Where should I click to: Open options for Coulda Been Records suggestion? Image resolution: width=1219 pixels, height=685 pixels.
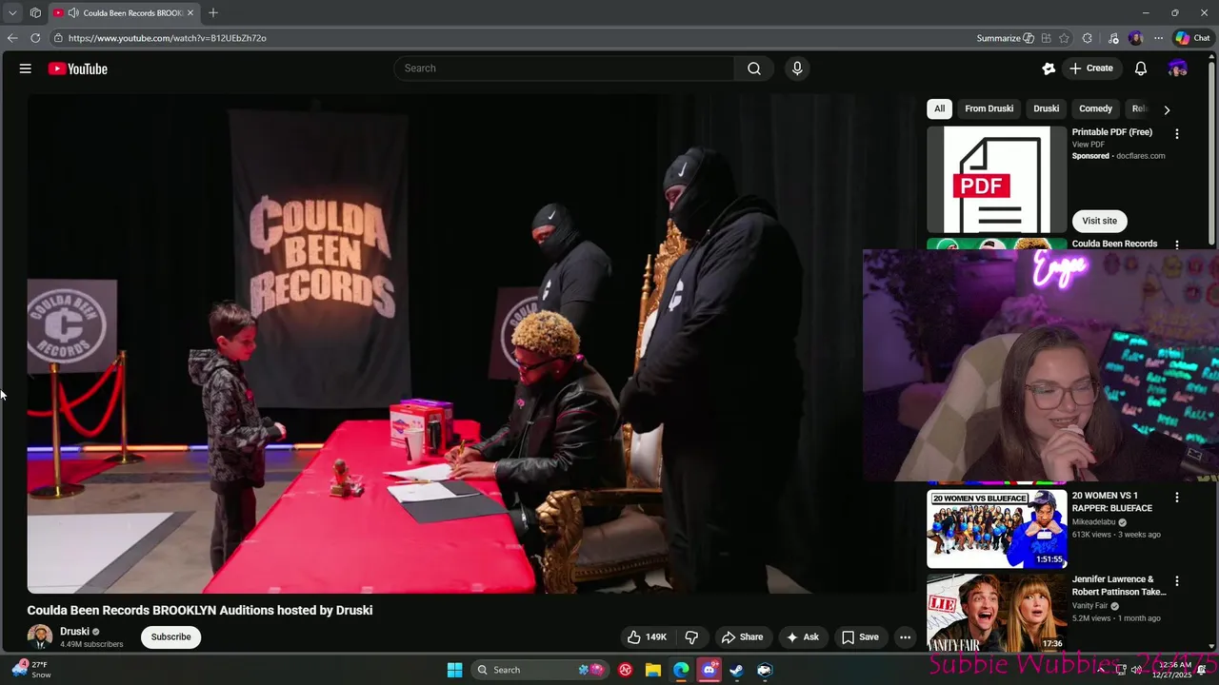pyautogui.click(x=1177, y=245)
